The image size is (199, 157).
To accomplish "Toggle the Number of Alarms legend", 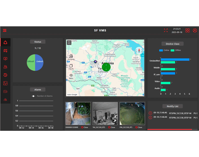I will [42, 96].
